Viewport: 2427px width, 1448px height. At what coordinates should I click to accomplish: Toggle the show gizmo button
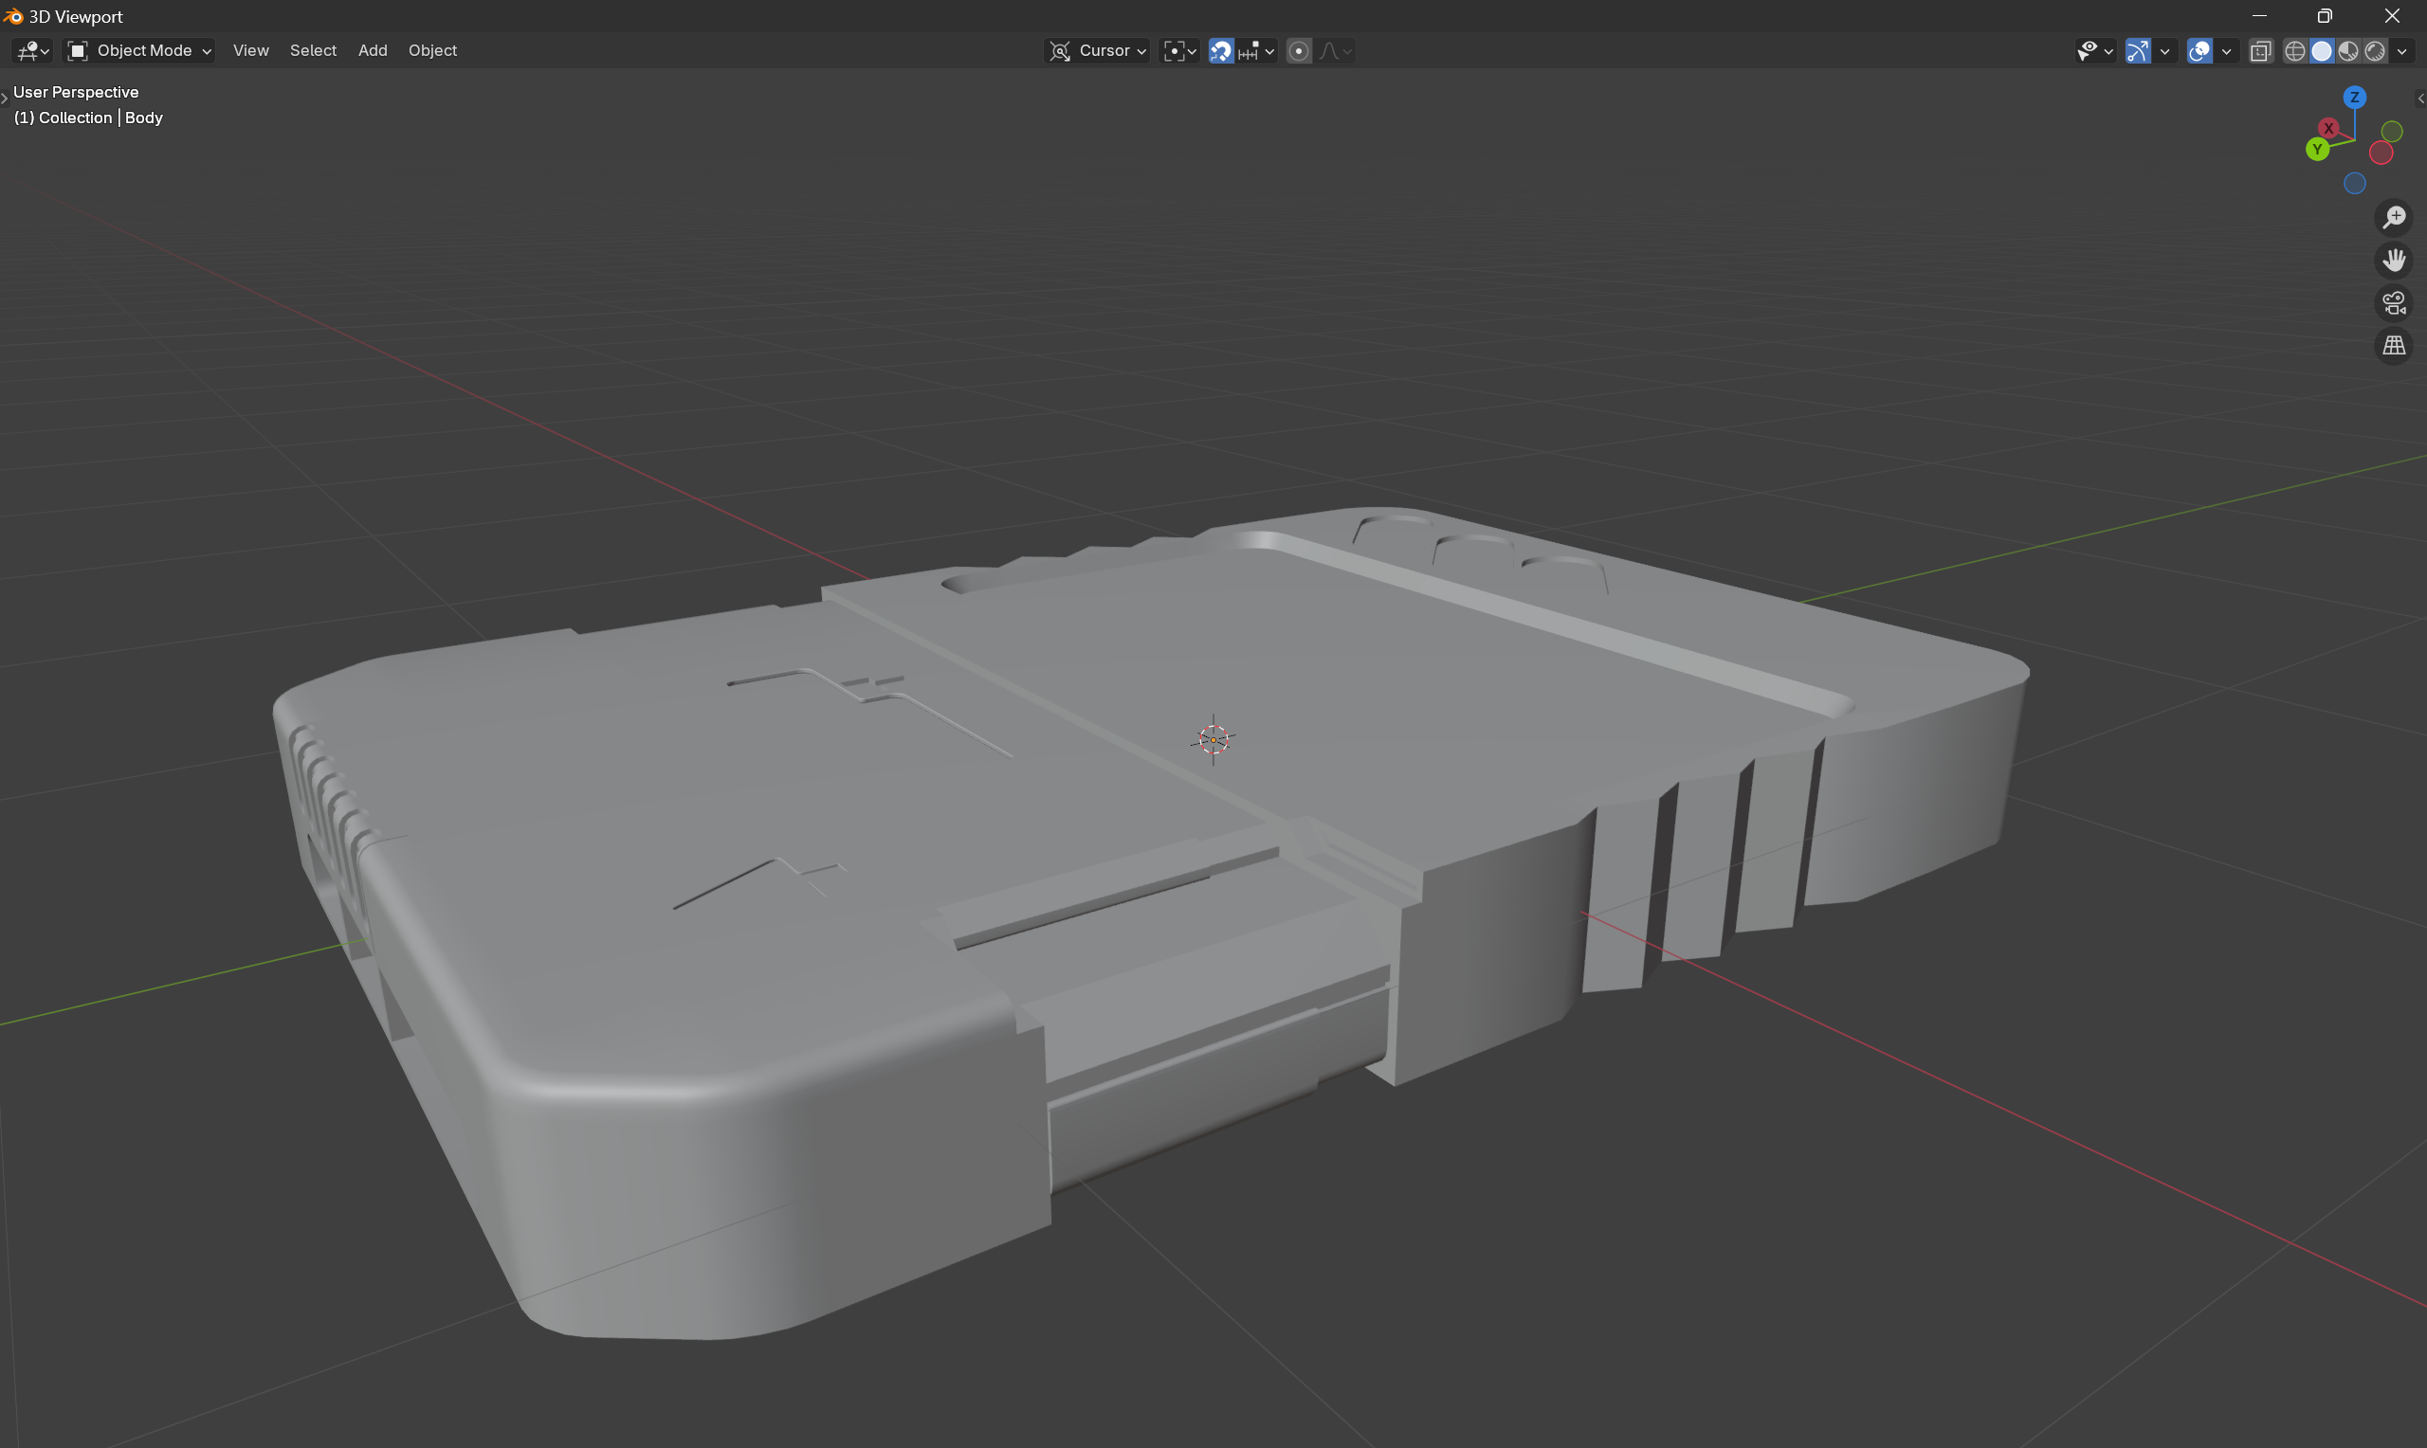(2137, 51)
